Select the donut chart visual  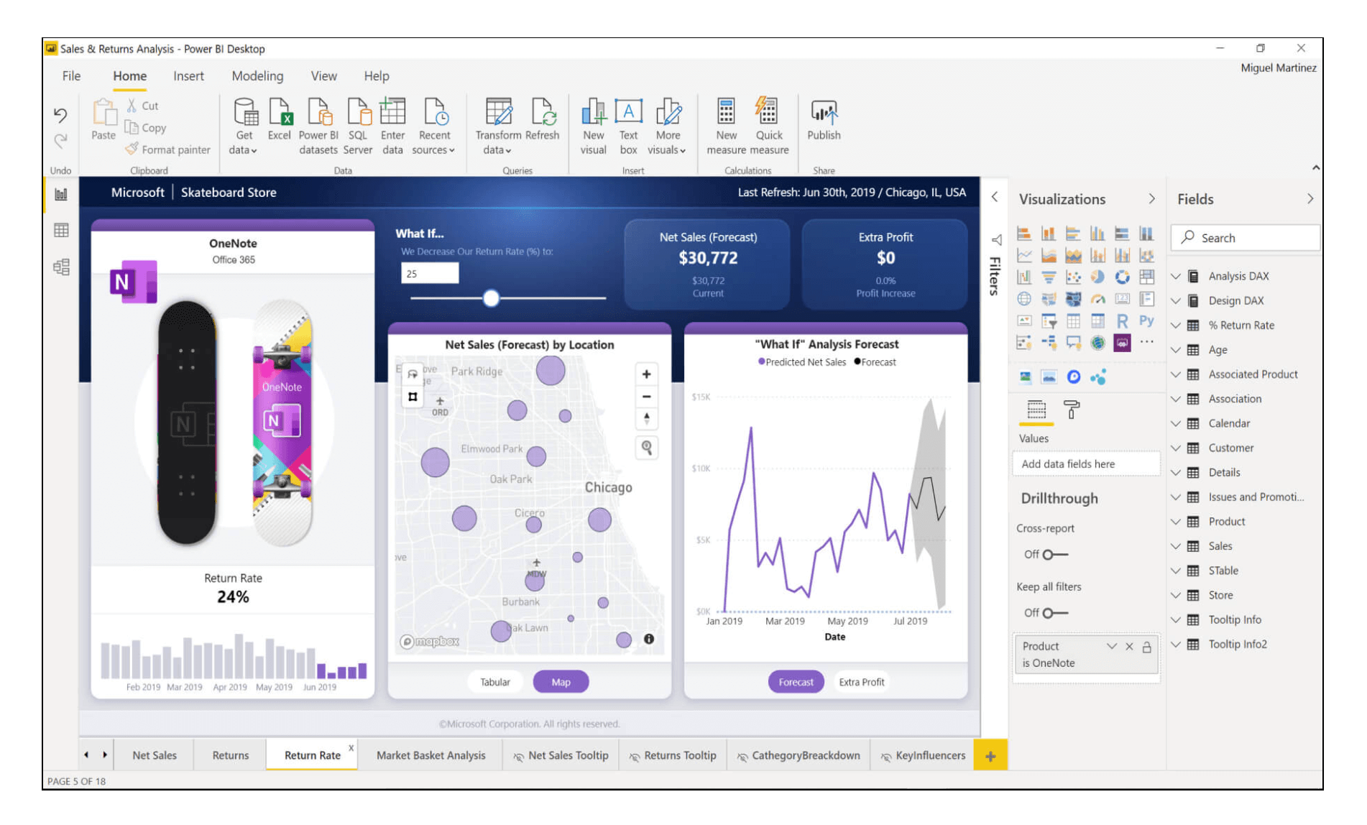point(1122,277)
